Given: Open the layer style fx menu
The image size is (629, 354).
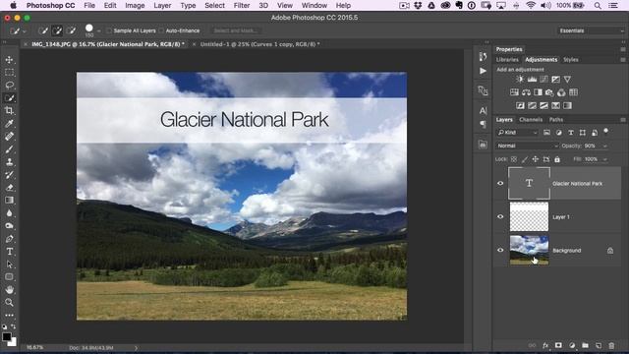Looking at the screenshot, I should coord(545,345).
